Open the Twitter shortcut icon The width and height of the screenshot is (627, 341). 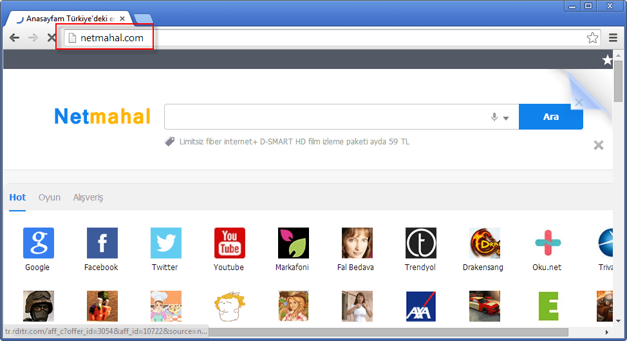pyautogui.click(x=166, y=243)
